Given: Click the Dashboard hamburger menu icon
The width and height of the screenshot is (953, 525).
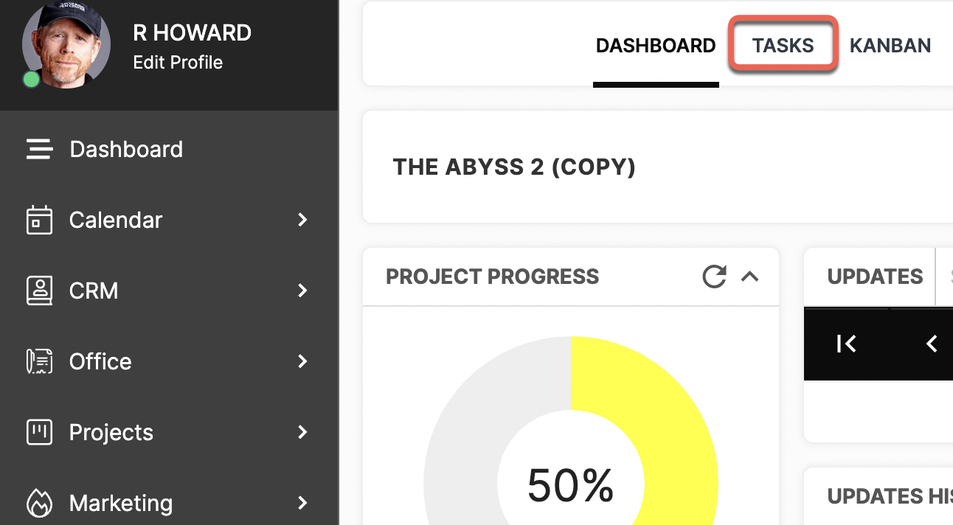Looking at the screenshot, I should 40,149.
